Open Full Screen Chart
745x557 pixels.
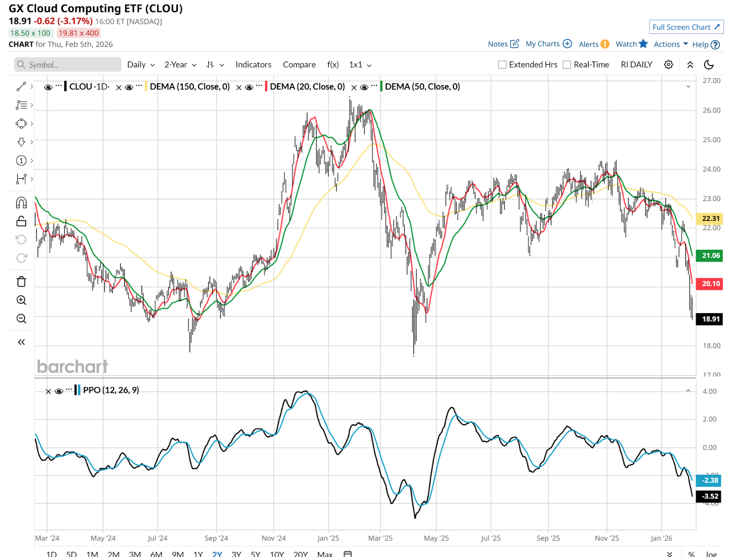pyautogui.click(x=686, y=27)
